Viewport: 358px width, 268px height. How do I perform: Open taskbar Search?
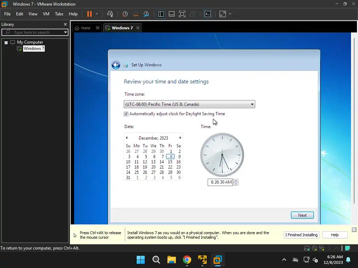[x=156, y=260]
